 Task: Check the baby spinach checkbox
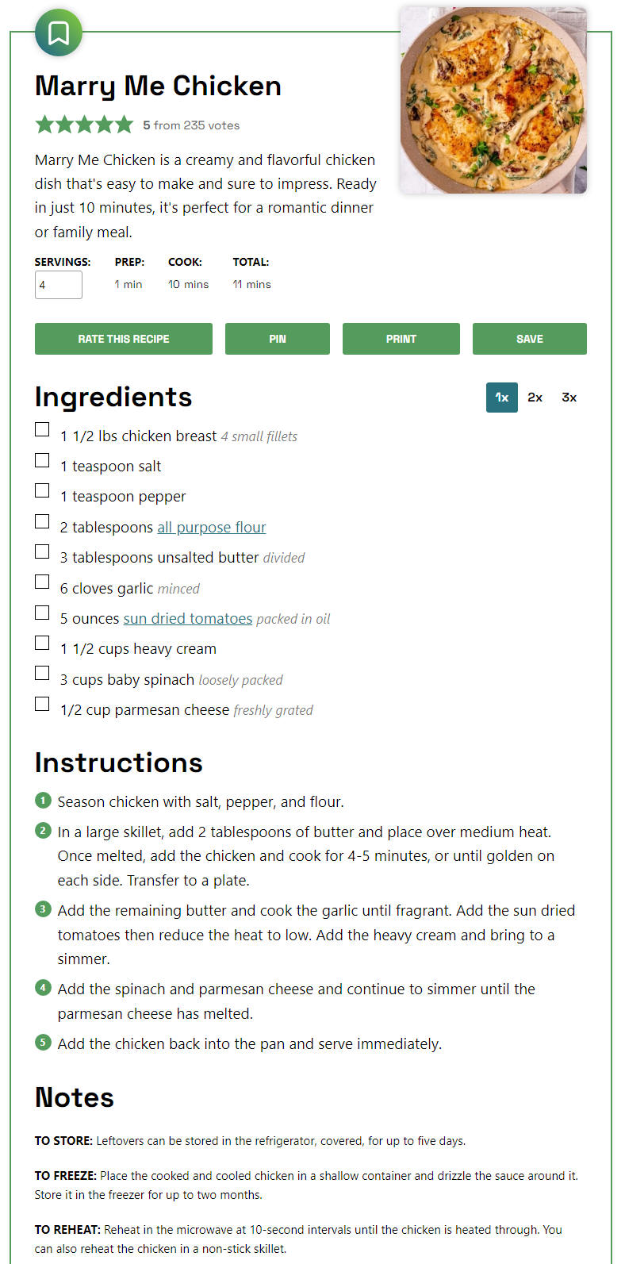pyautogui.click(x=42, y=673)
